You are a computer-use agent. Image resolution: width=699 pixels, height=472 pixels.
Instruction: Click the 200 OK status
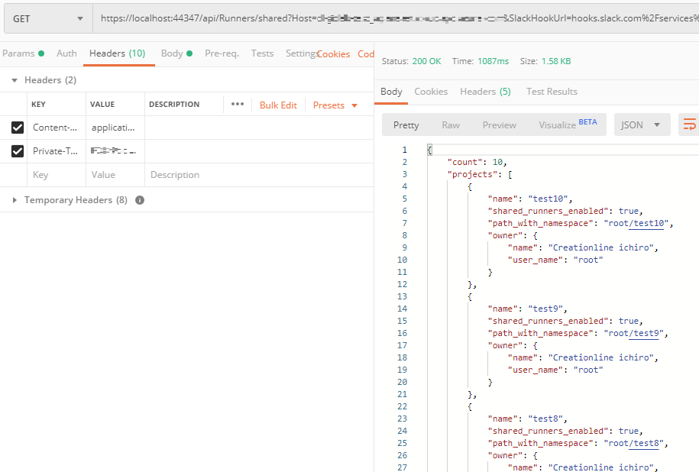pyautogui.click(x=426, y=61)
